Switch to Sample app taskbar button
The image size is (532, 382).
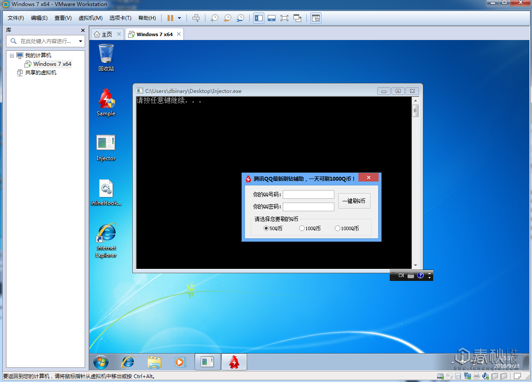click(x=234, y=362)
